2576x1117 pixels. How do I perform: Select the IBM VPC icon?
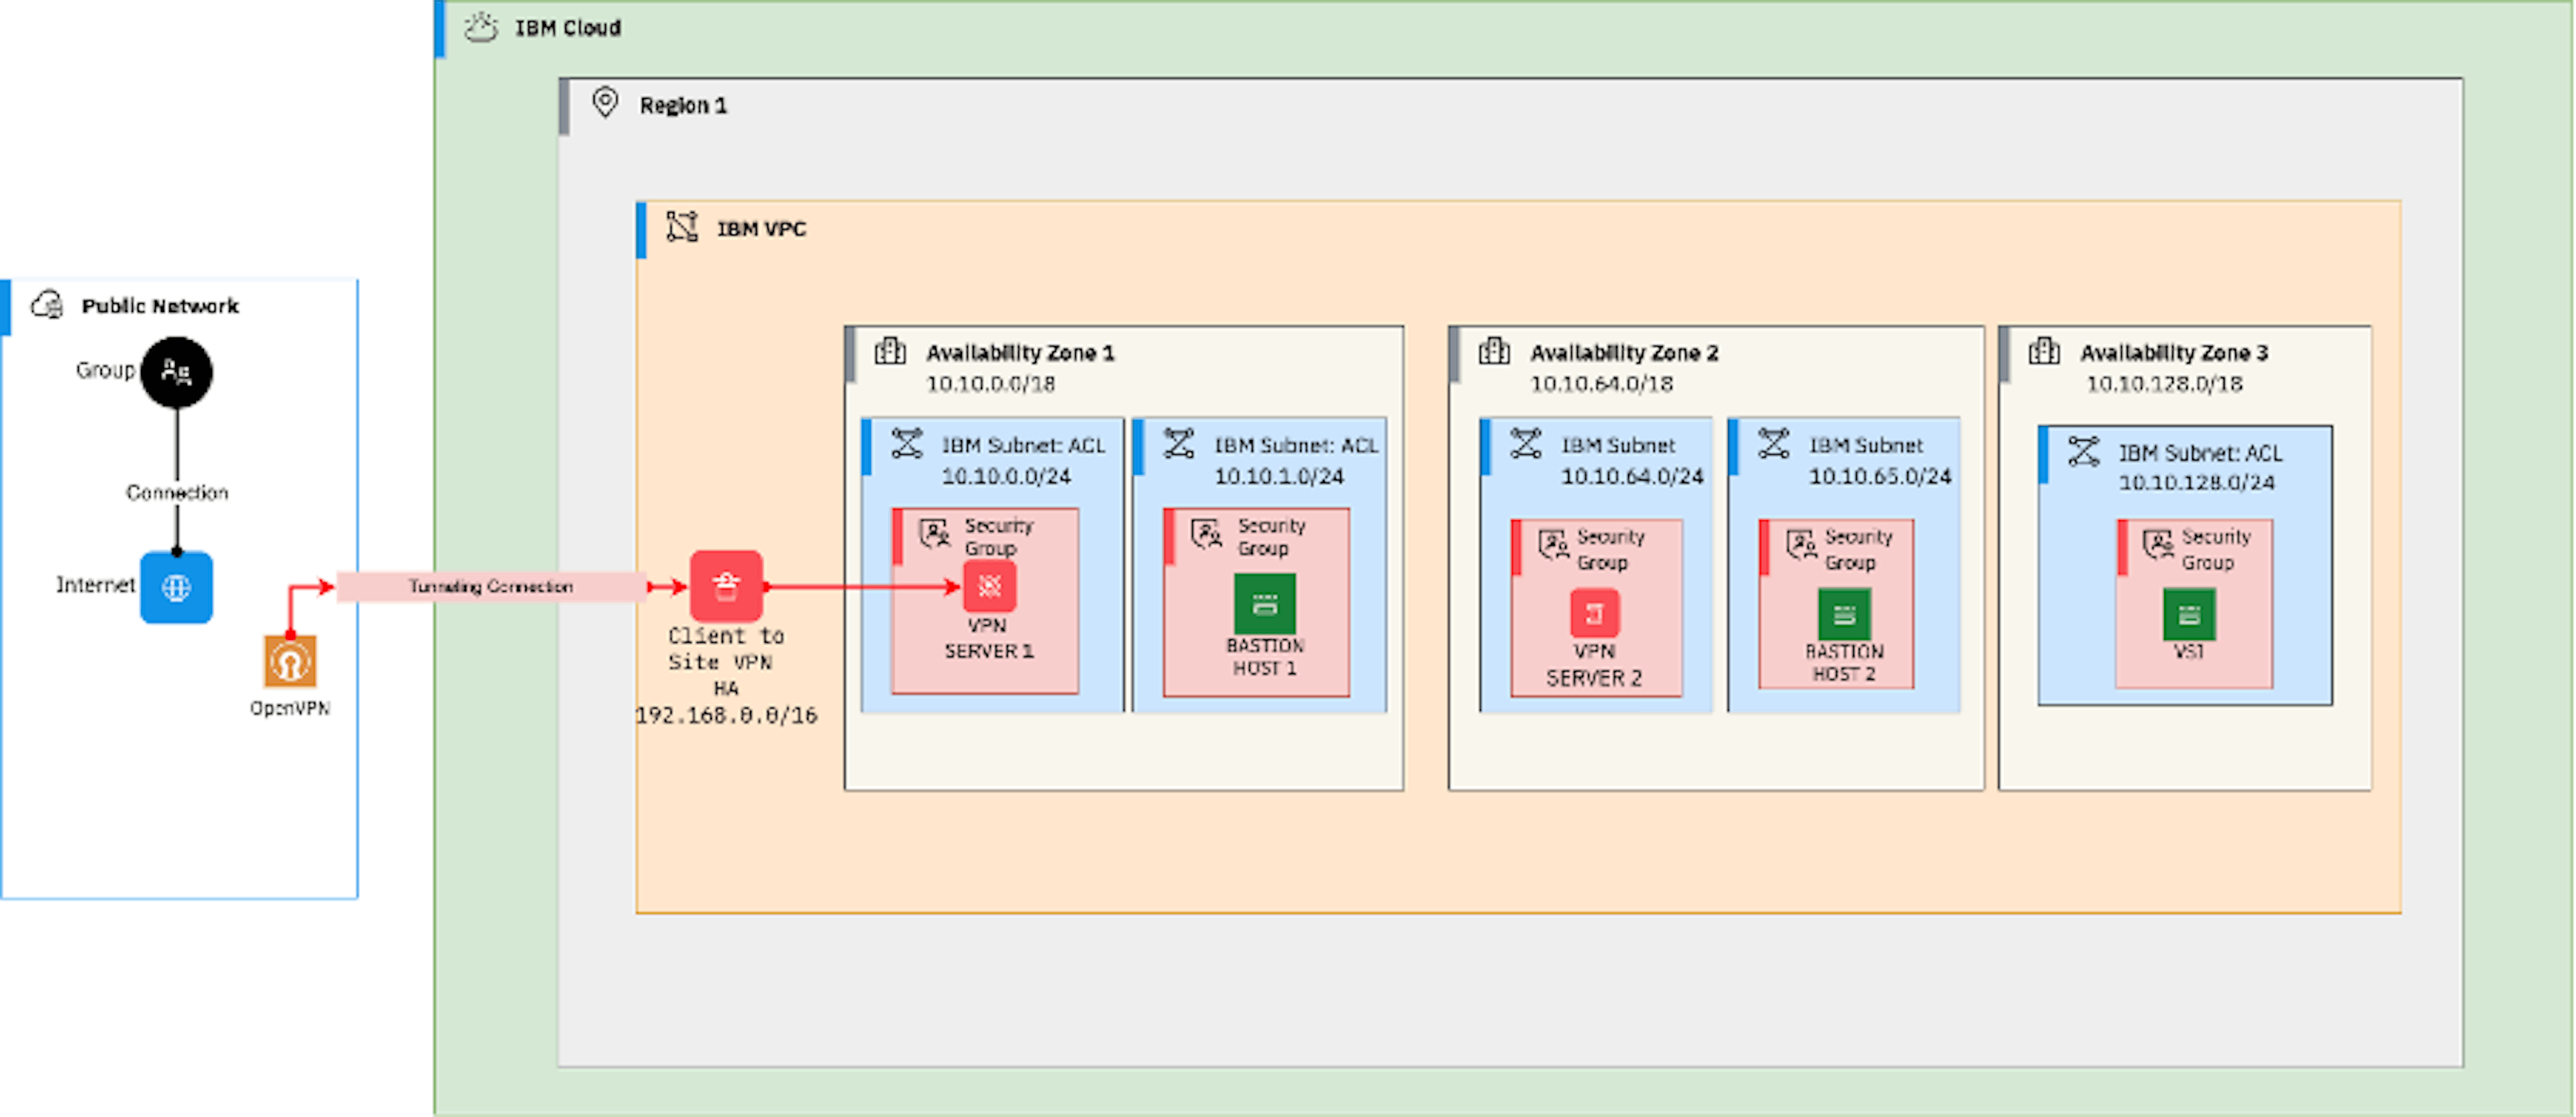(682, 227)
